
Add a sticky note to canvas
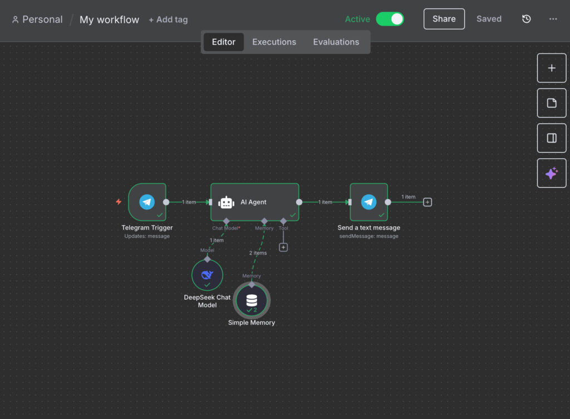coord(551,103)
